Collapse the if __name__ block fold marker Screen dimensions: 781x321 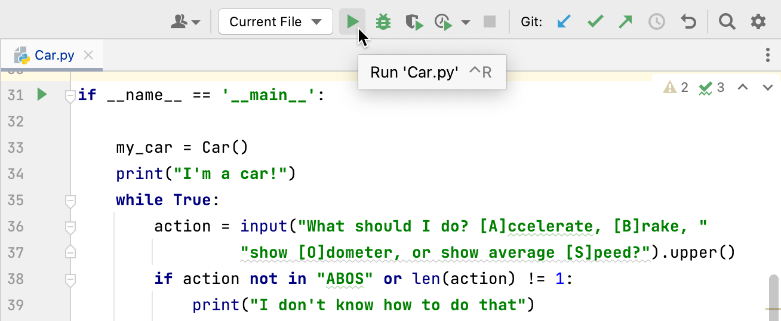(x=70, y=95)
